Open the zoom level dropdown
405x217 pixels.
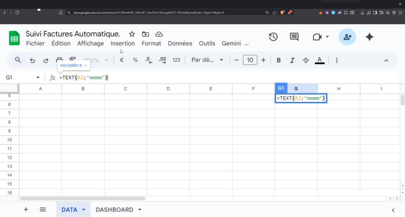(96, 60)
